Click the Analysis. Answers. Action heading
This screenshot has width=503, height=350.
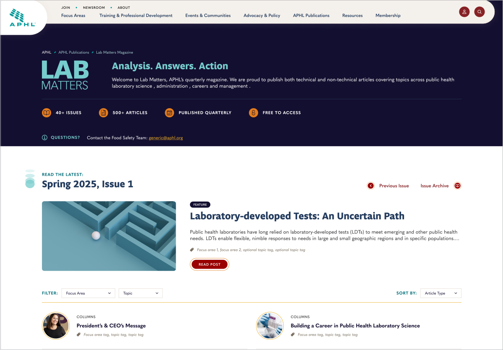pos(170,66)
